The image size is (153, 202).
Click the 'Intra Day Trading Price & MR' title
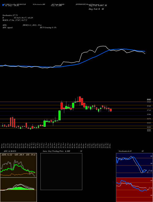click(57, 151)
